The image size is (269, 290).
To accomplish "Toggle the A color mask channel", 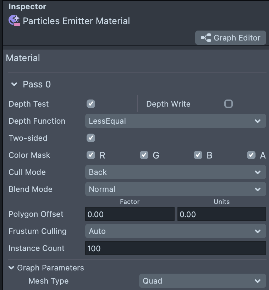I will tap(251, 155).
